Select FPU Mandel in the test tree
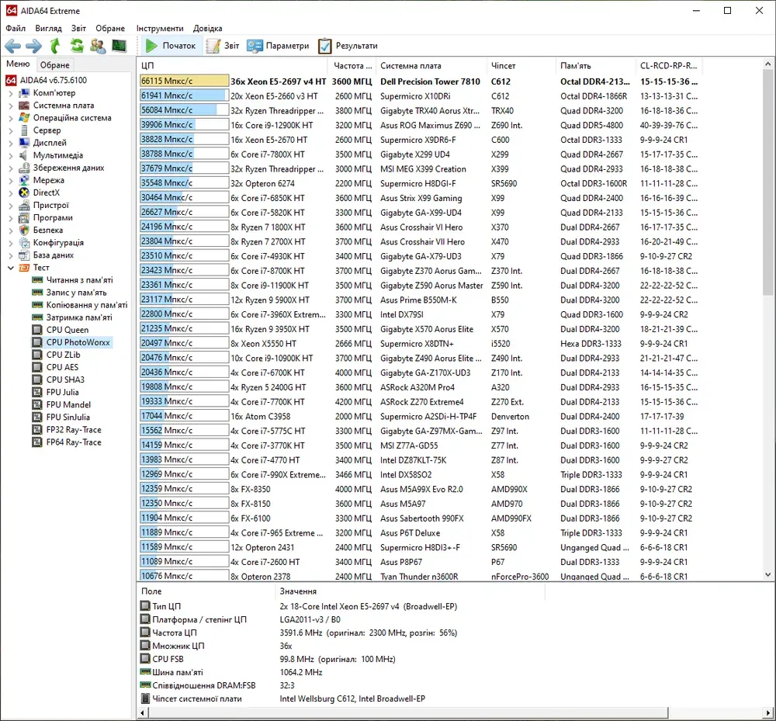Image resolution: width=776 pixels, height=721 pixels. (x=68, y=404)
